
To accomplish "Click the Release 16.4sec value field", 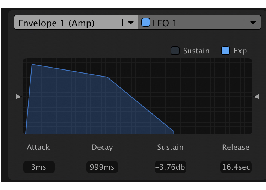I will point(236,167).
